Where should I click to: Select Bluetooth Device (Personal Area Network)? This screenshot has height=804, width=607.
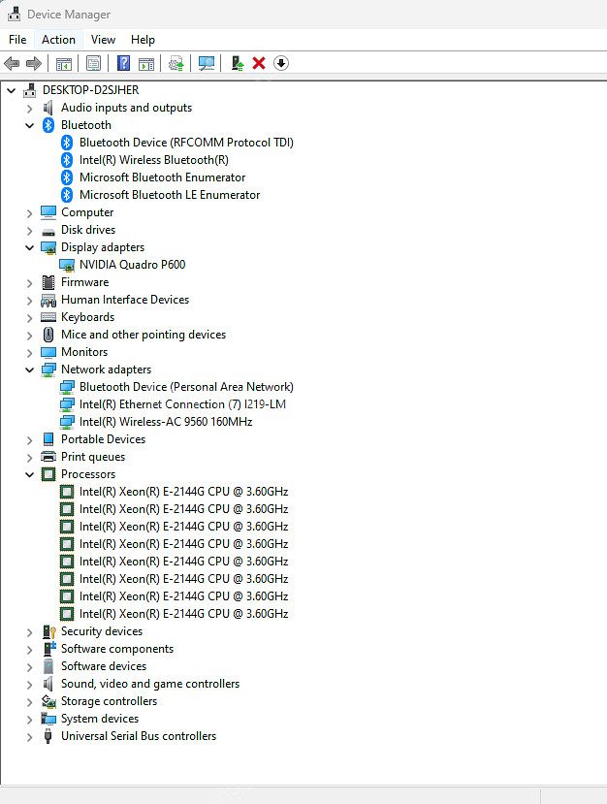coord(186,387)
